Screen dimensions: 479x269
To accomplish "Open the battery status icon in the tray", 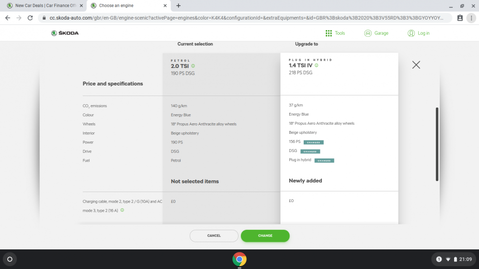I will pos(455,259).
